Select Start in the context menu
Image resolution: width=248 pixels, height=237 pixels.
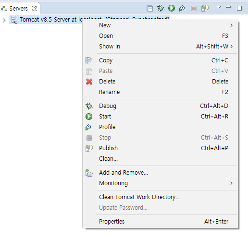click(161, 117)
